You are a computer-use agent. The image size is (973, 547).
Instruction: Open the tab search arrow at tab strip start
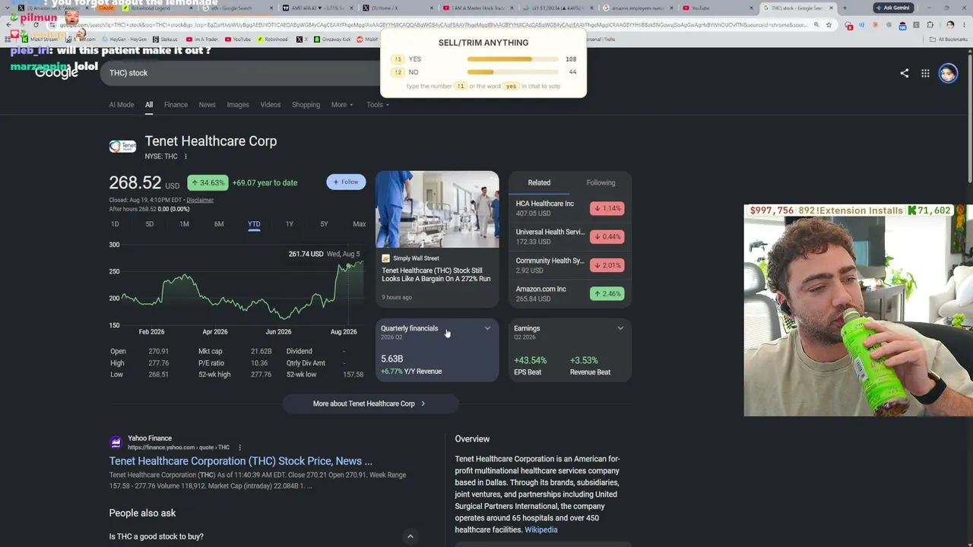pos(8,8)
